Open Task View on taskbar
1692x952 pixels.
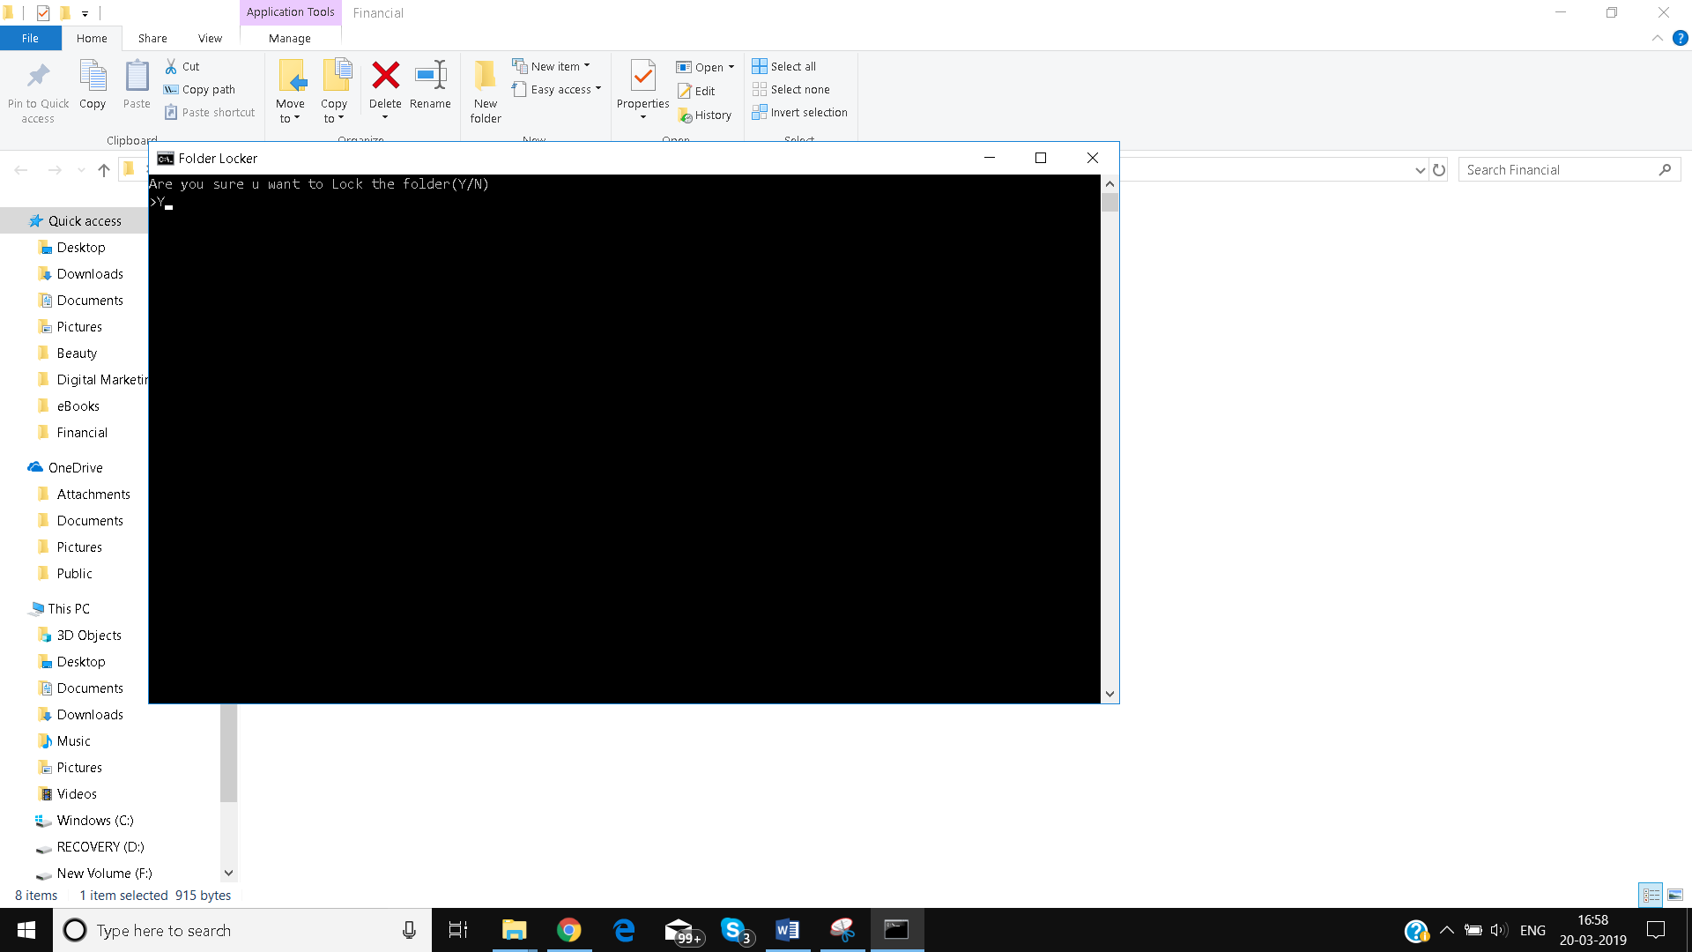pos(458,930)
